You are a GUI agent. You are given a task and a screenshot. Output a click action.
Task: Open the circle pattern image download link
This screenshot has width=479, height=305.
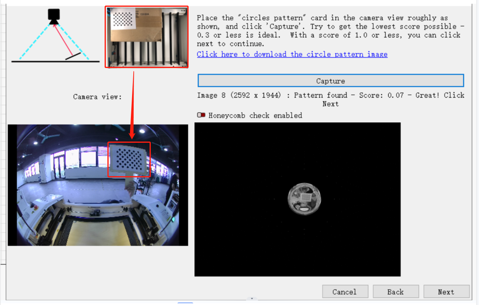[x=292, y=54]
